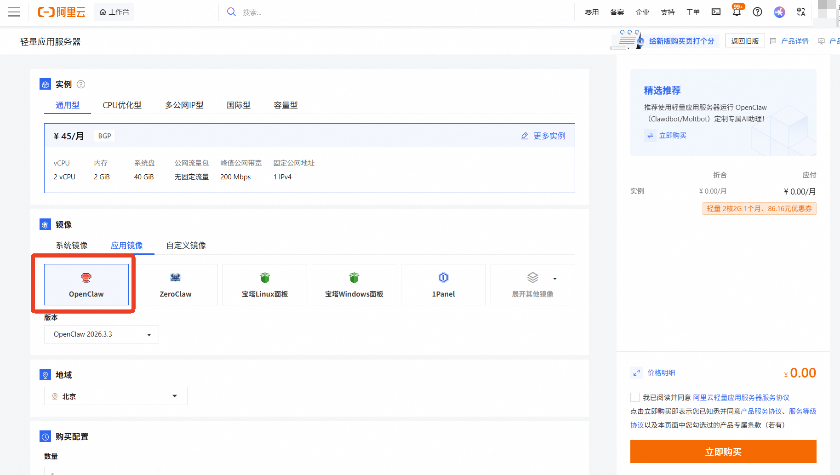Check the service agreement checkbox

tap(635, 397)
